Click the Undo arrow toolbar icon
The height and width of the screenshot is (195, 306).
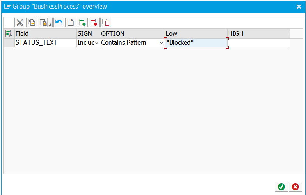(x=59, y=23)
